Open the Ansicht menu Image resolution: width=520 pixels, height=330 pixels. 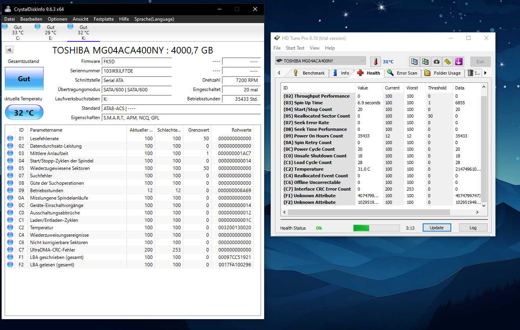tap(80, 19)
